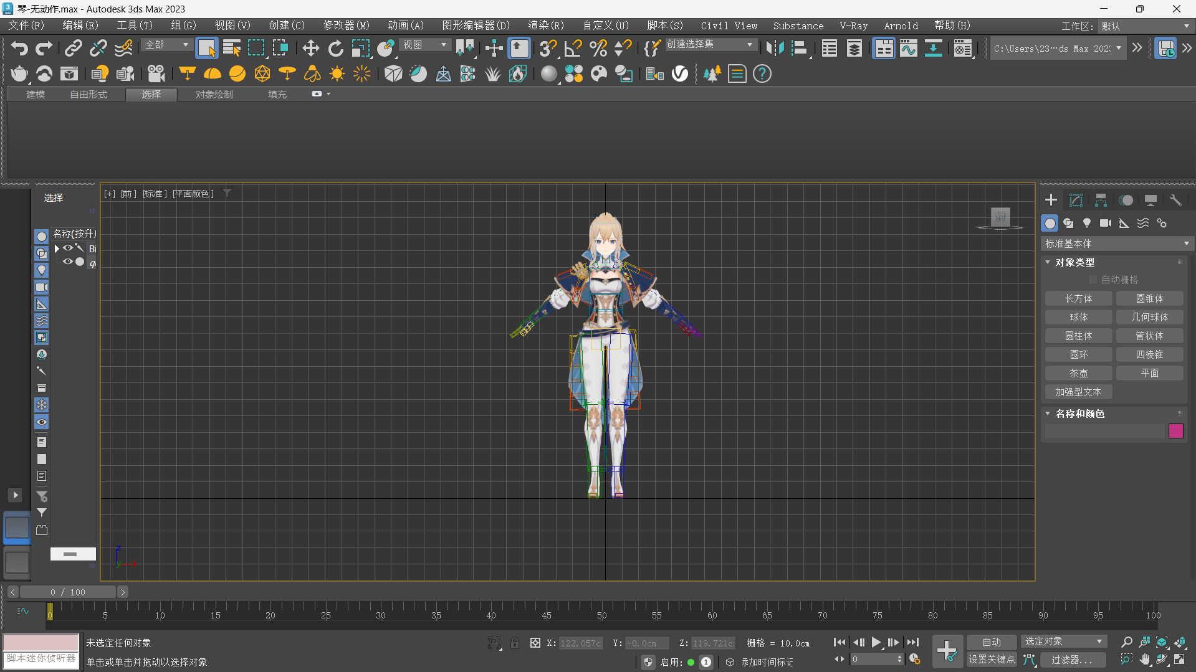
Task: Click the 长方体 button
Action: click(1078, 298)
